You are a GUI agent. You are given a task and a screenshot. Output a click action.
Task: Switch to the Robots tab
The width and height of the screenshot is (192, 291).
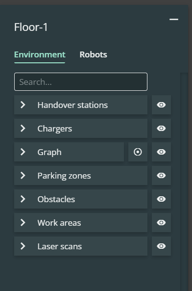click(94, 54)
